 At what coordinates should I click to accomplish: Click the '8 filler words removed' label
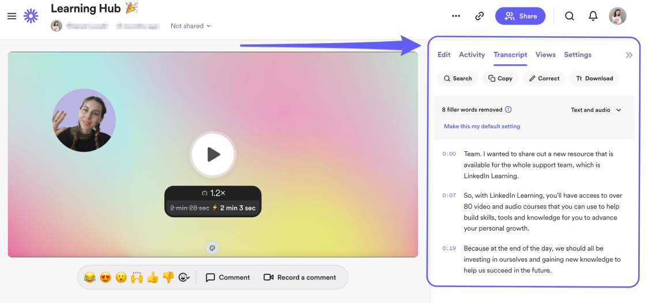[x=472, y=110]
